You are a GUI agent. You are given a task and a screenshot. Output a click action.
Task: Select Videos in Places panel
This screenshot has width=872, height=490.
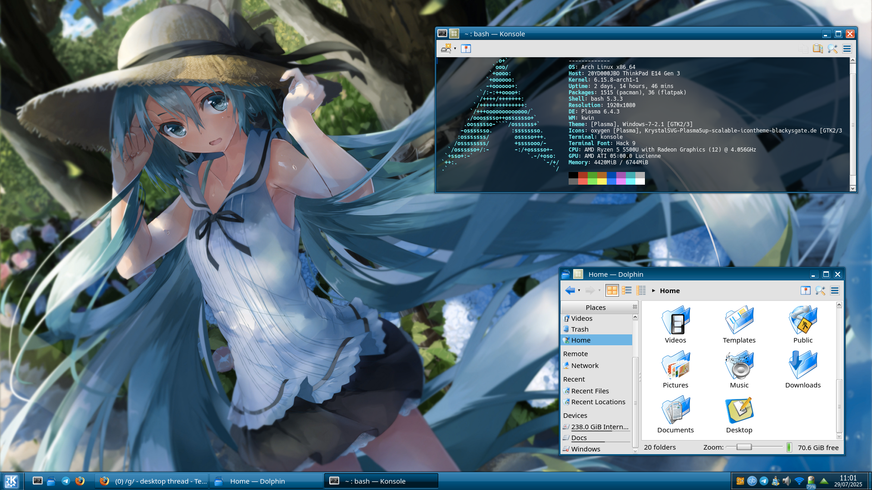point(596,318)
